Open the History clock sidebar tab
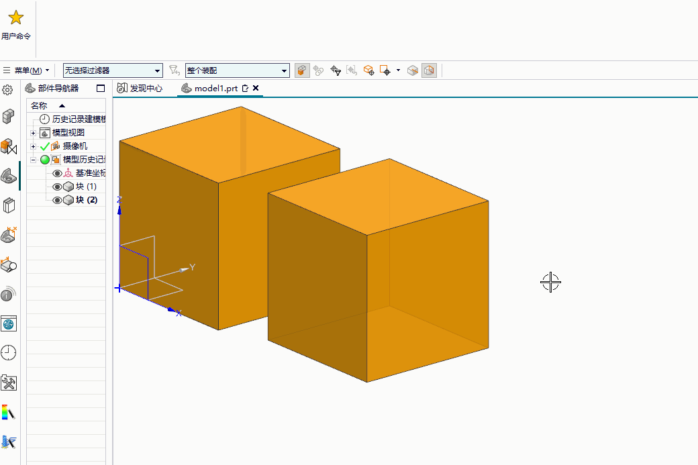The image size is (698, 465). point(9,353)
